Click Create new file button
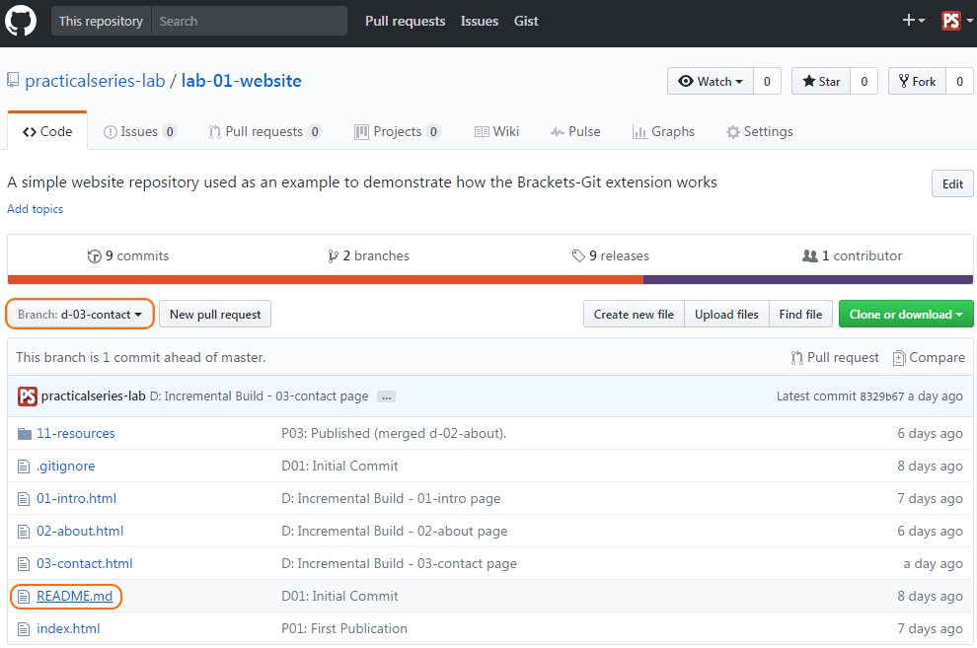This screenshot has width=977, height=648. click(x=634, y=314)
